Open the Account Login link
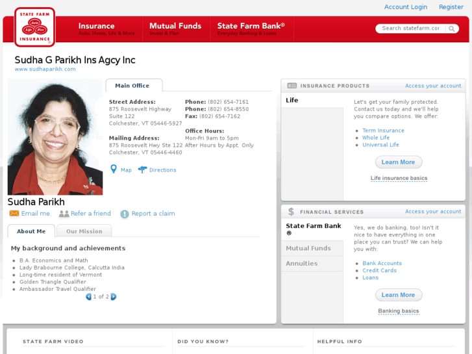The height and width of the screenshot is (354, 472). 405,7
